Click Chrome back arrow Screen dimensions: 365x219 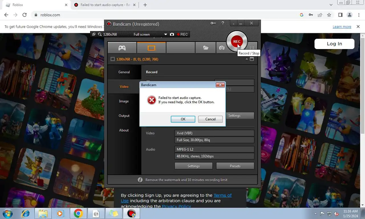click(x=6, y=15)
